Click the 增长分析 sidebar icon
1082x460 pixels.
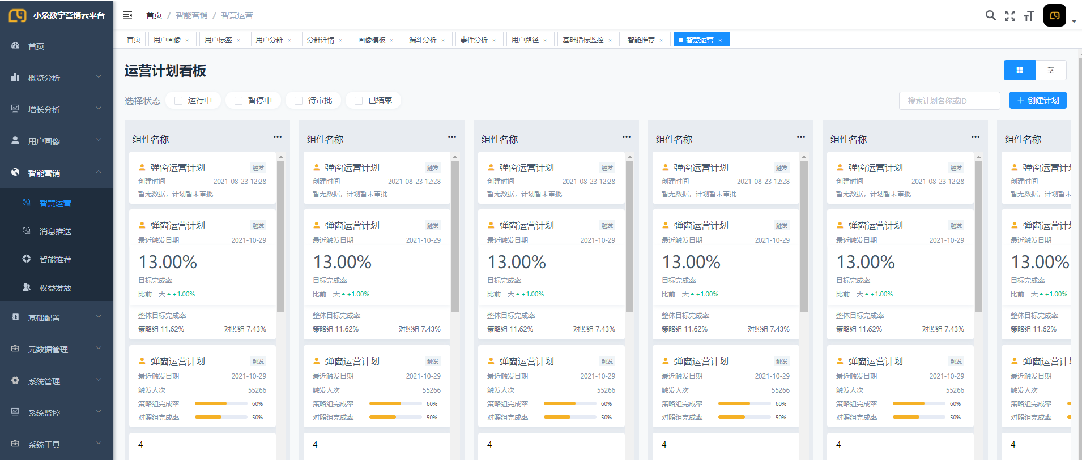[15, 109]
